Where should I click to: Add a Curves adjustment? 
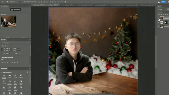coord(15,76)
